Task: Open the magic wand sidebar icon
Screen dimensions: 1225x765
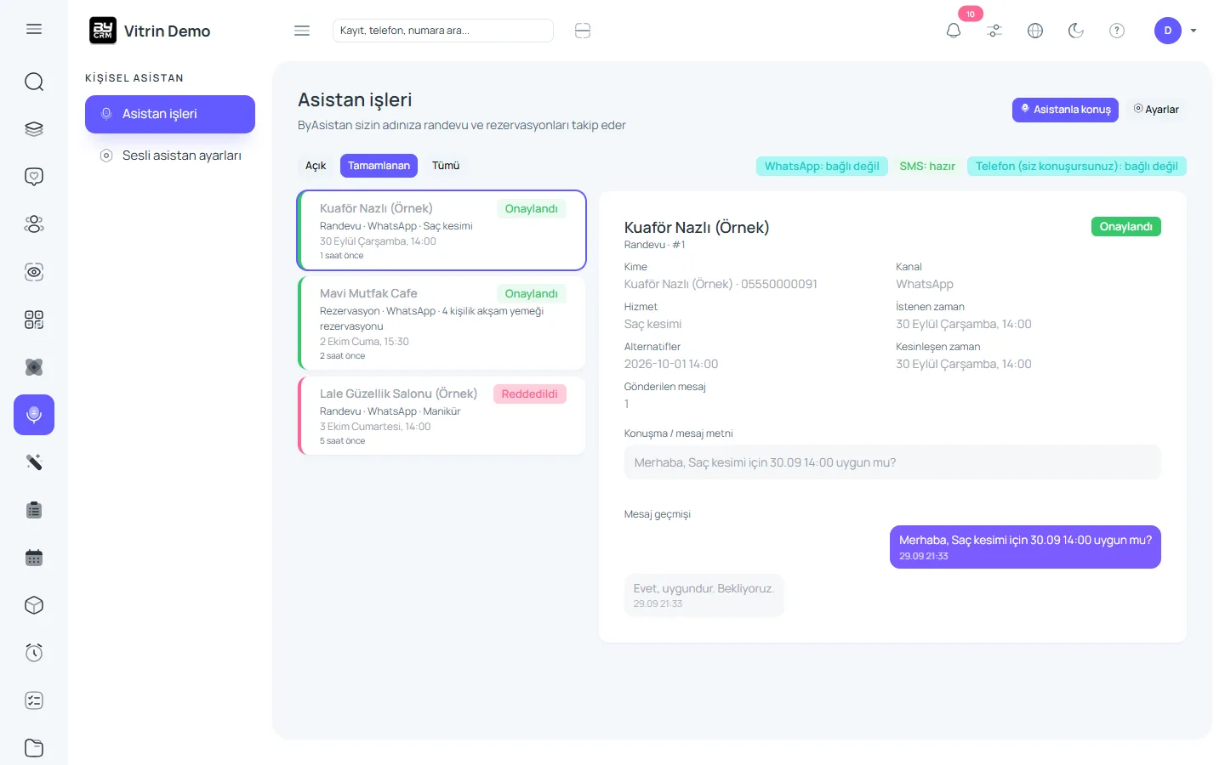Action: click(34, 462)
